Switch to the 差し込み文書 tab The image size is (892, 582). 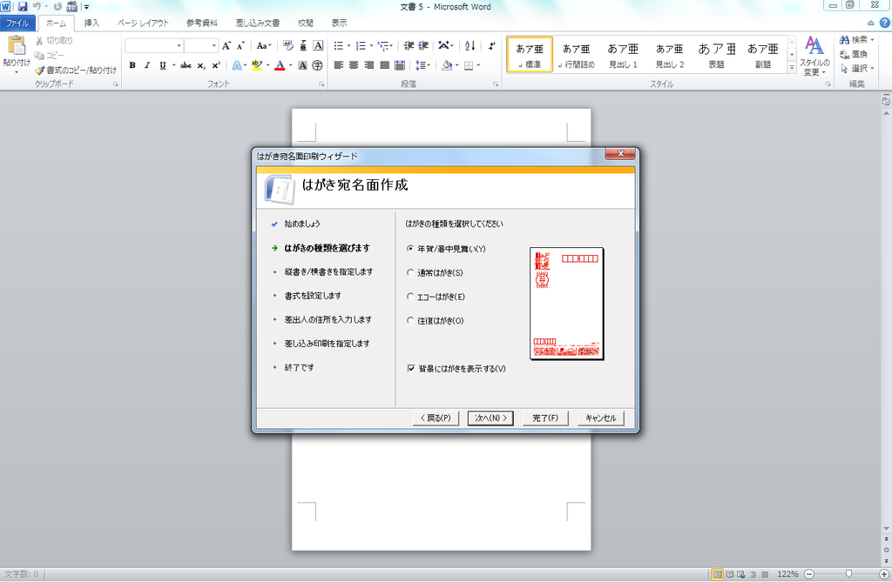tap(258, 23)
